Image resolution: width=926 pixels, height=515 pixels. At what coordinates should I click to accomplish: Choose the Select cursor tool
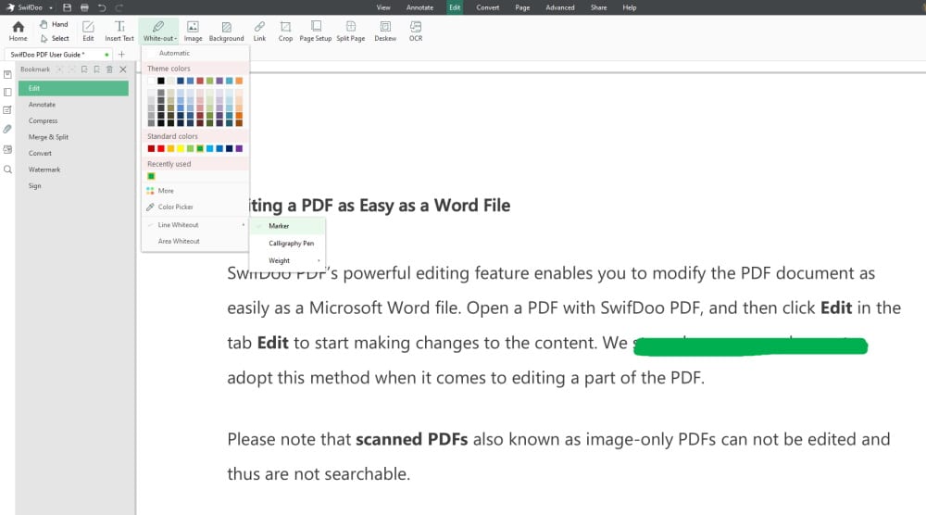click(55, 38)
